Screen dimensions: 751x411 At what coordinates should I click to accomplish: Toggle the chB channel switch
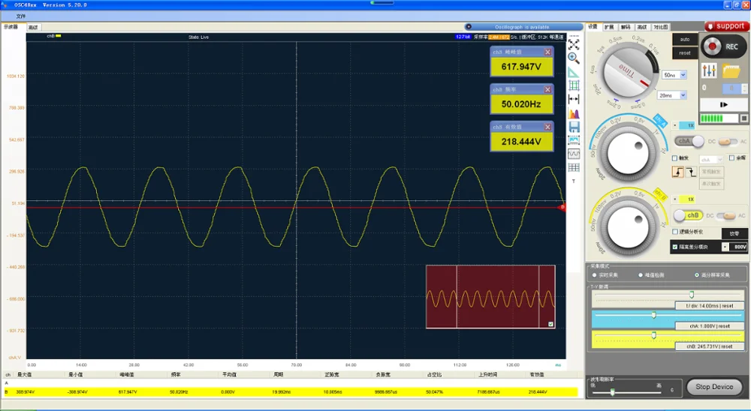pyautogui.click(x=688, y=215)
